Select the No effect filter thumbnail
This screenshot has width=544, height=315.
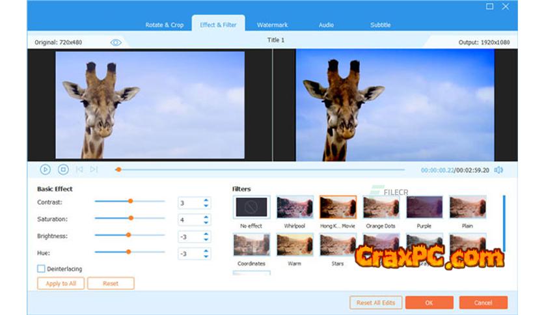[x=251, y=208]
